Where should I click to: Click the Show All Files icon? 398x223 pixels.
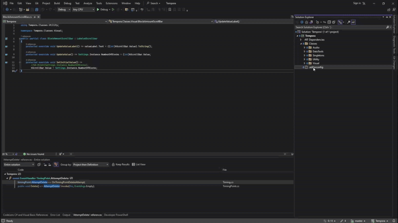tap(334, 22)
